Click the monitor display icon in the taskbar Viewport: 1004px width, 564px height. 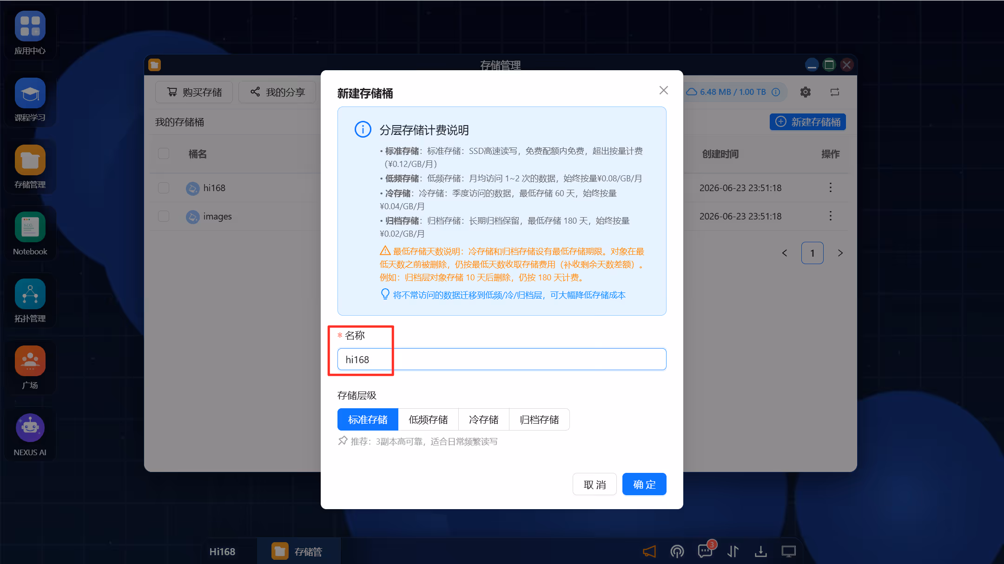click(789, 551)
